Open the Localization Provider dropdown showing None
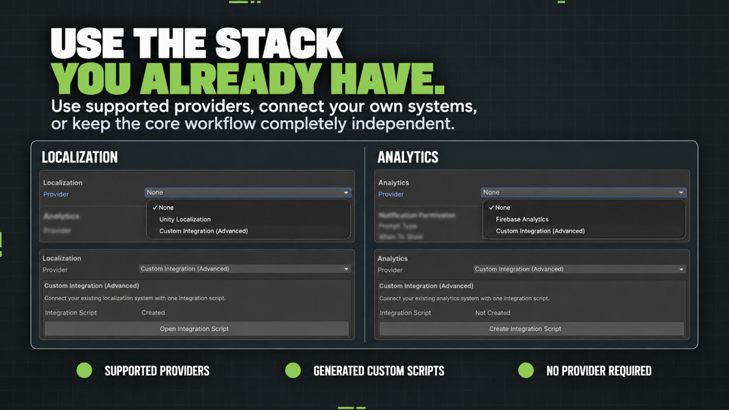 tap(248, 193)
